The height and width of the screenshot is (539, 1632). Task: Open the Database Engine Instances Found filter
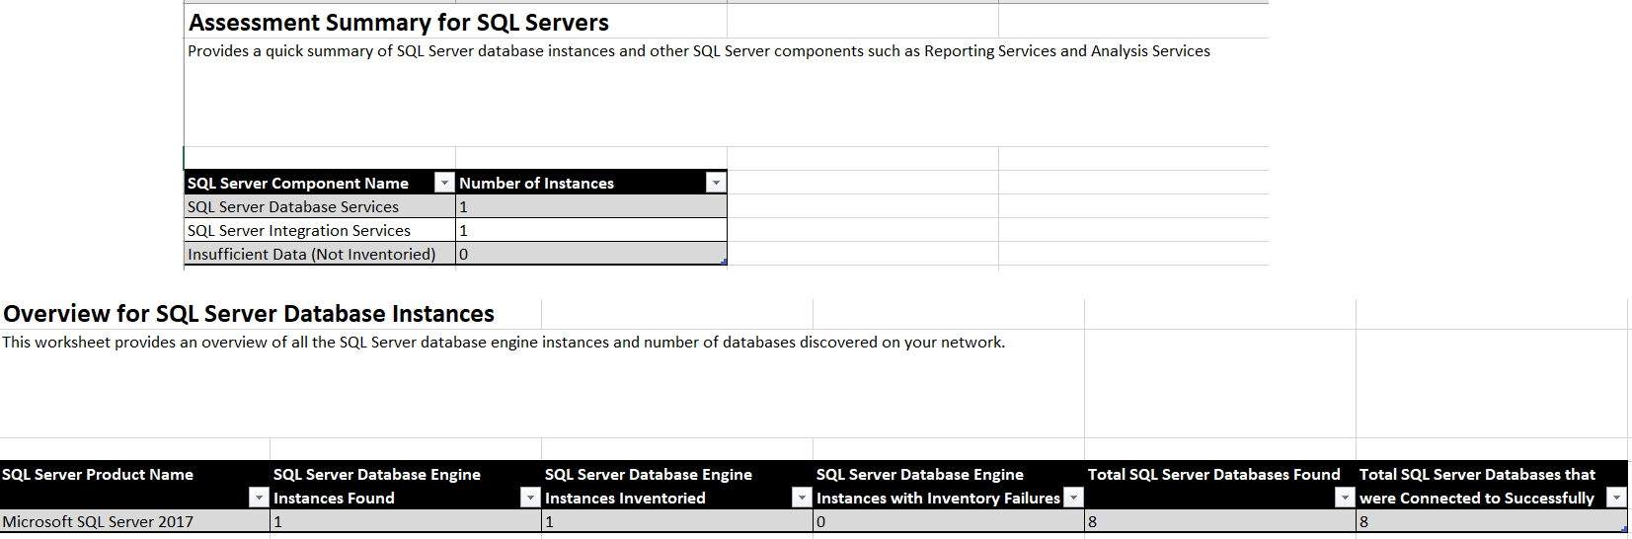point(530,498)
